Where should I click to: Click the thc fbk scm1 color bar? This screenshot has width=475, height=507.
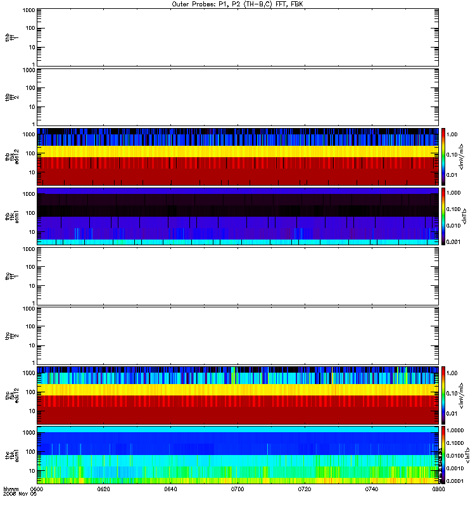click(x=443, y=455)
